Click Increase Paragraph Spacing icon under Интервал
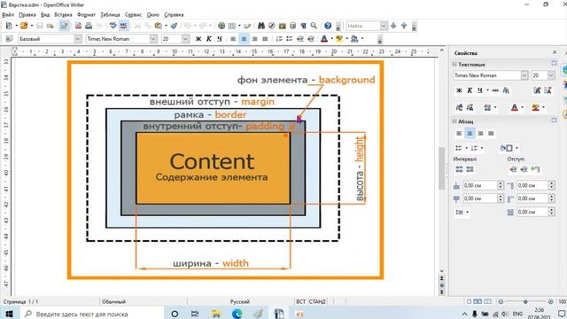Viewport: 567px width, 319px height. 459,169
